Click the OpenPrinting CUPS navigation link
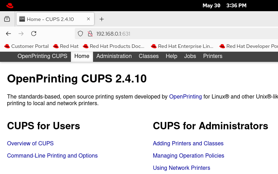 point(42,56)
